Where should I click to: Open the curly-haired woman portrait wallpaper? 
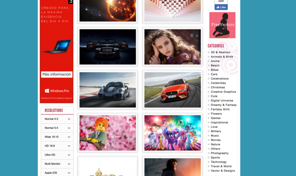pos(173,47)
